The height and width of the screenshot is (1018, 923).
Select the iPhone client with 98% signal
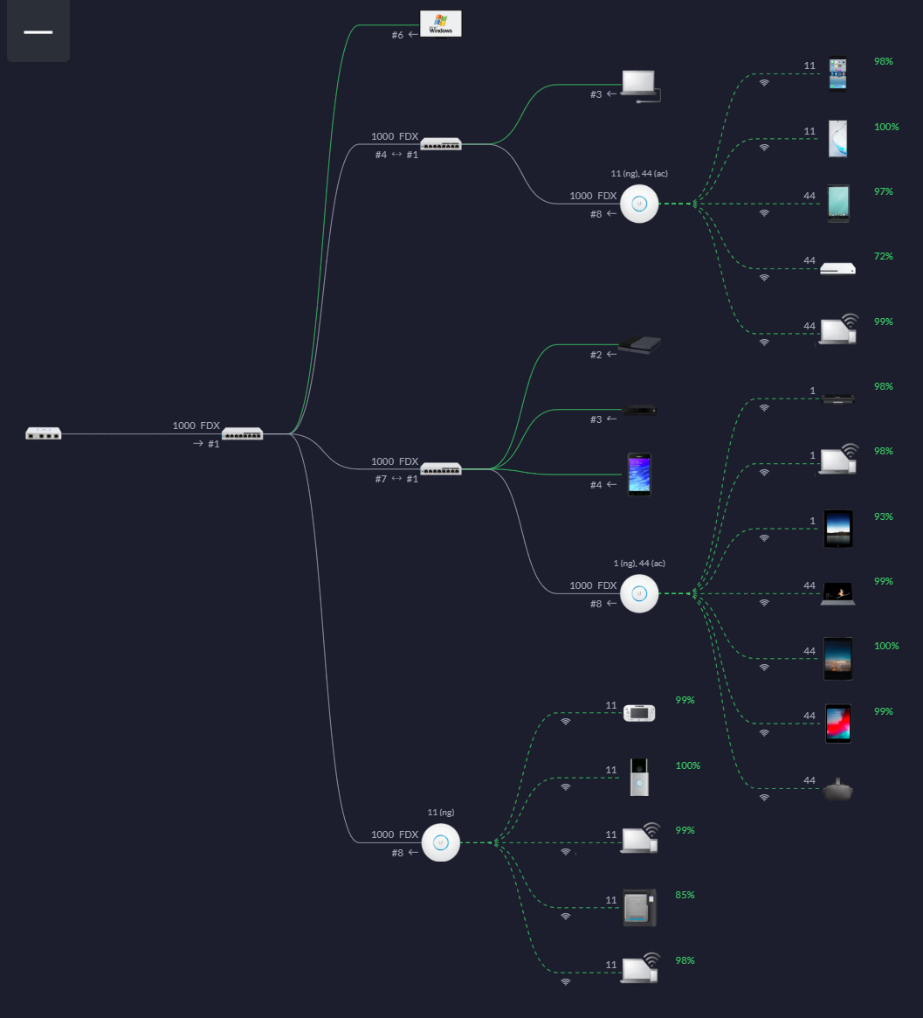pos(837,74)
